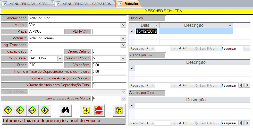Add new vehicle with yellow plus icon
The height and width of the screenshot is (129, 253).
click(x=86, y=110)
